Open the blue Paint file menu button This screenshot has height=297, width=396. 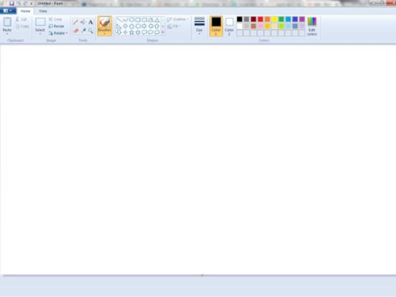click(8, 11)
